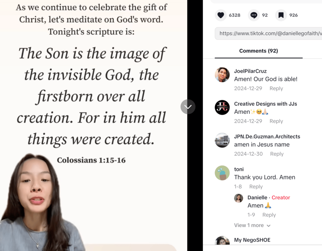The width and height of the screenshot is (322, 251).
Task: Reply to Danielle's Amen comment
Action: pyautogui.click(x=269, y=215)
